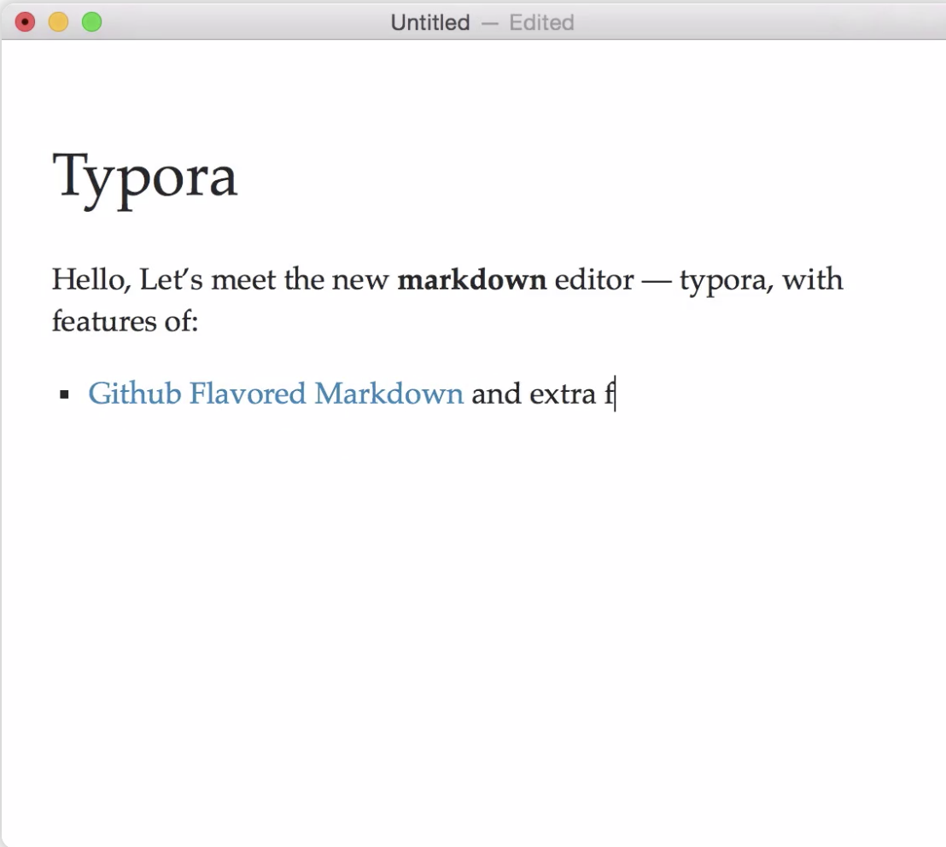Screen dimensions: 946x847
Task: Click the window title 'Untitled'
Action: [x=430, y=23]
